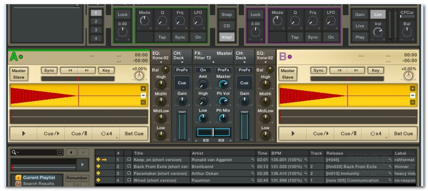Screen dimensions: 428x191
Task: Click Deck B channel volume fader
Action: (x=244, y=126)
